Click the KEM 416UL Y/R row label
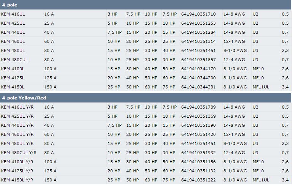292x186 pixels. 17,107
